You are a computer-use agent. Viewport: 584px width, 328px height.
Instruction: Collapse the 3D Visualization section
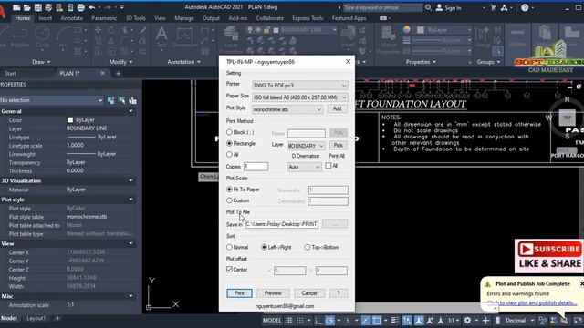(x=130, y=180)
